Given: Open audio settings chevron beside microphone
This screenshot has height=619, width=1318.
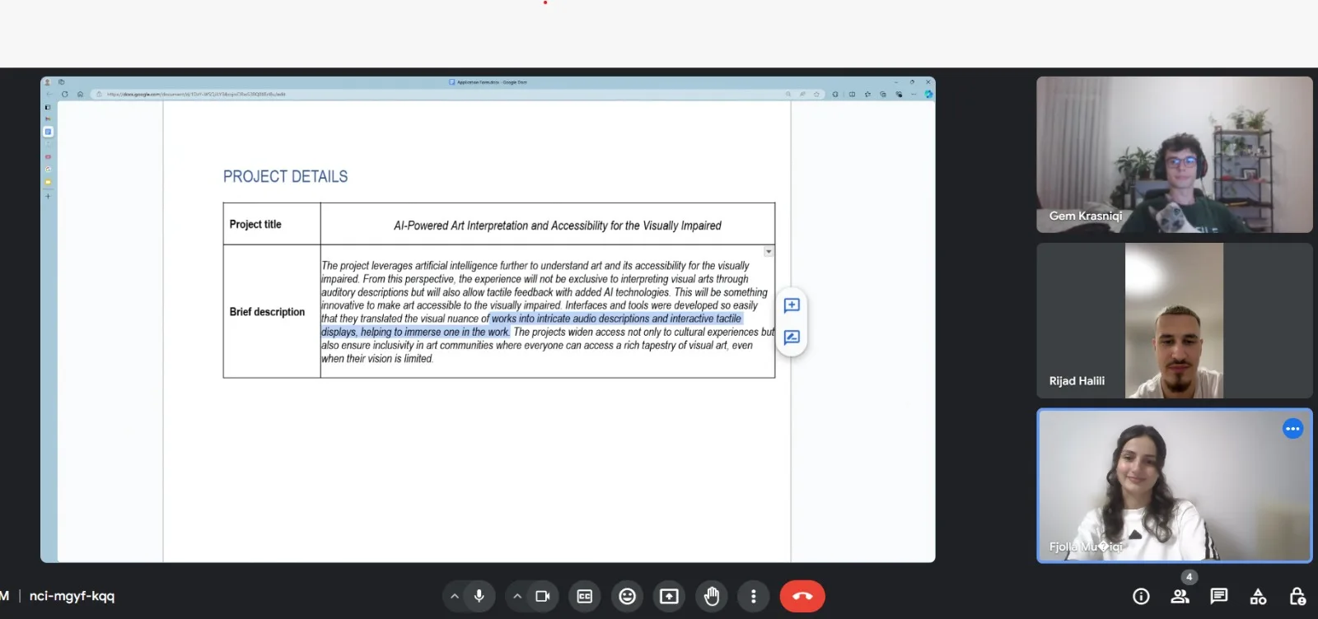Looking at the screenshot, I should tap(455, 596).
